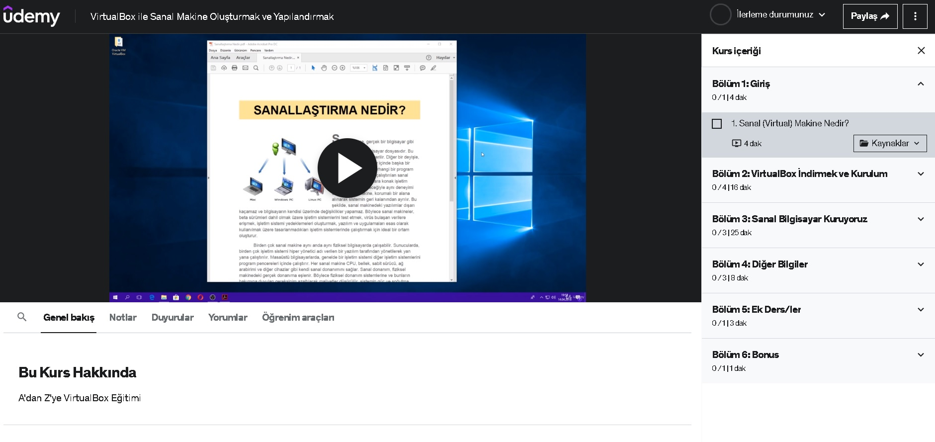935x442 pixels.
Task: Click the search magnifier icon below video
Action: coord(22,317)
